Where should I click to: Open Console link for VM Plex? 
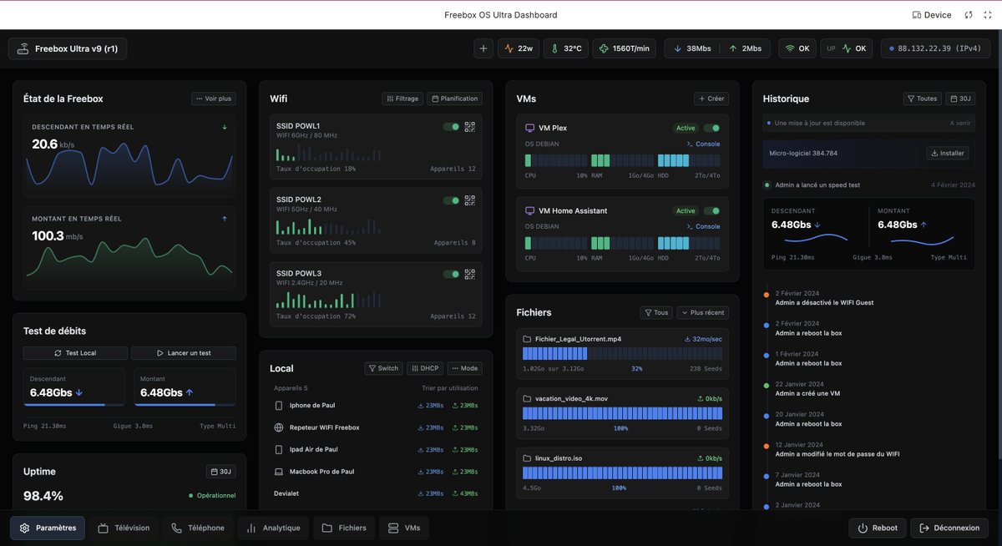(x=703, y=144)
